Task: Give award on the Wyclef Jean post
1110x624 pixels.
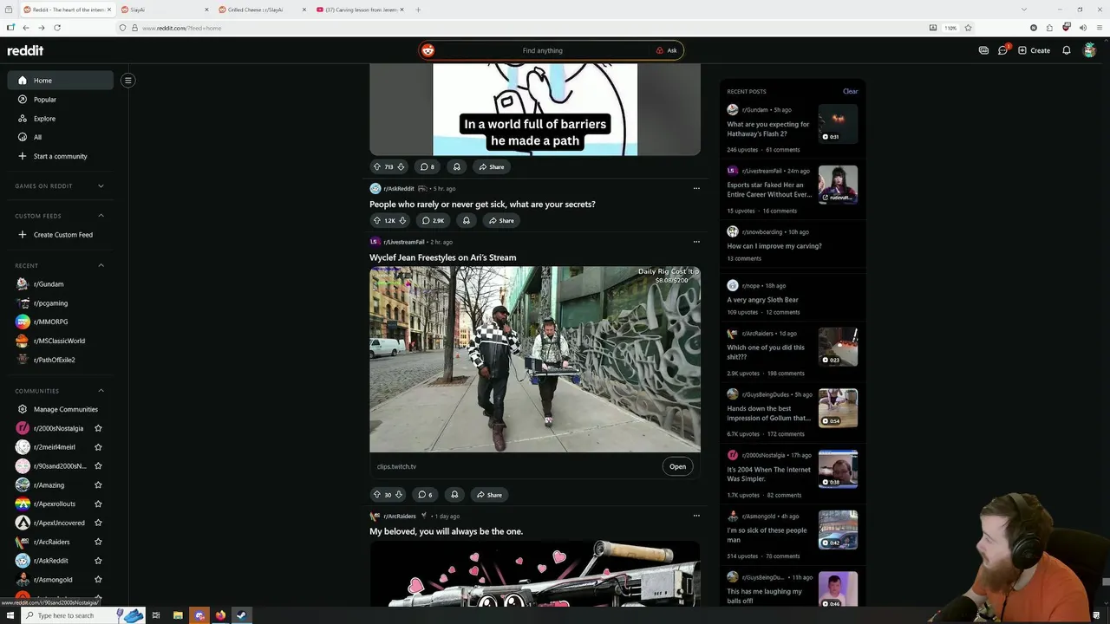Action: tap(454, 495)
